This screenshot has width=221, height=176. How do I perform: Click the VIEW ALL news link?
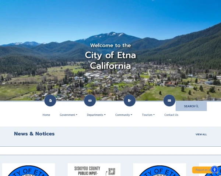coord(201,135)
